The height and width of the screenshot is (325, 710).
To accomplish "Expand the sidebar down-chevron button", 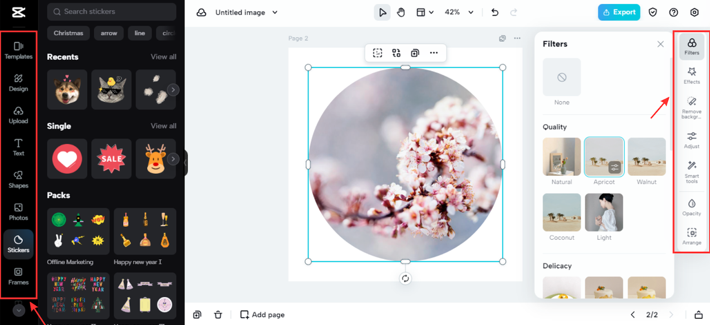I will coord(19,311).
